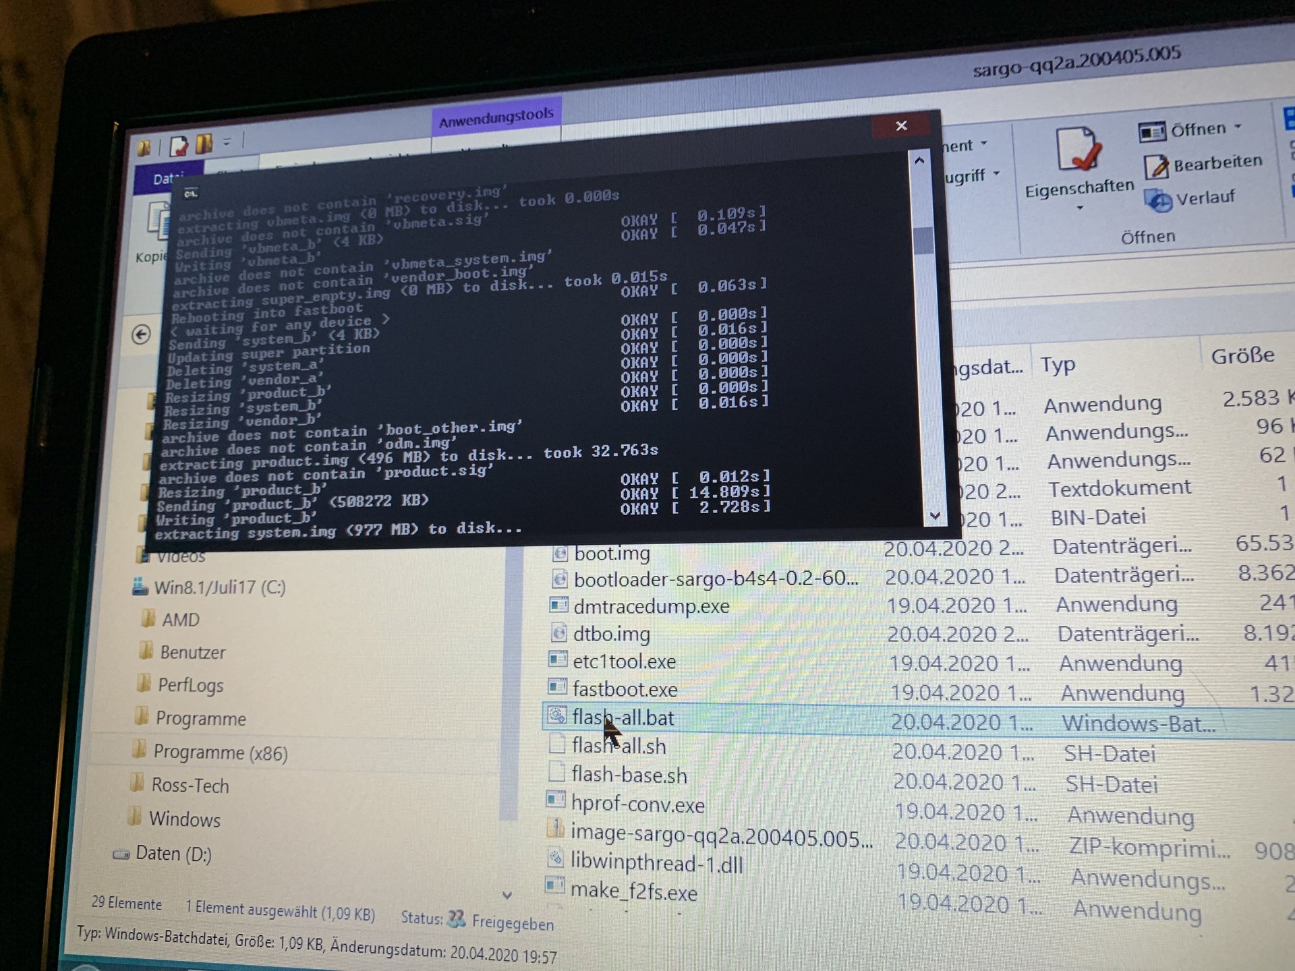The image size is (1295, 971).
Task: Click the Ross-Tech folder icon
Action: [137, 784]
